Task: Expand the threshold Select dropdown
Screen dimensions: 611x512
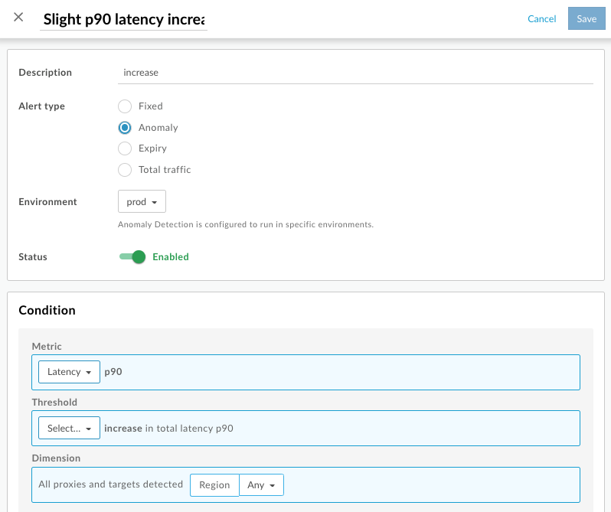Action: (x=69, y=429)
